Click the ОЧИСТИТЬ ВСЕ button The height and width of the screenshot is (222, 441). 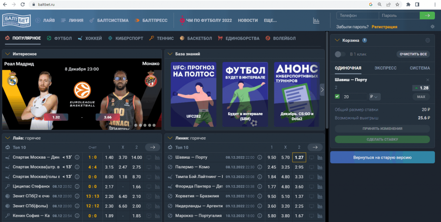(413, 54)
